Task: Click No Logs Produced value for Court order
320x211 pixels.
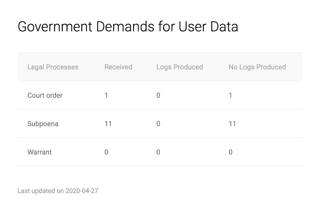Action: point(230,95)
